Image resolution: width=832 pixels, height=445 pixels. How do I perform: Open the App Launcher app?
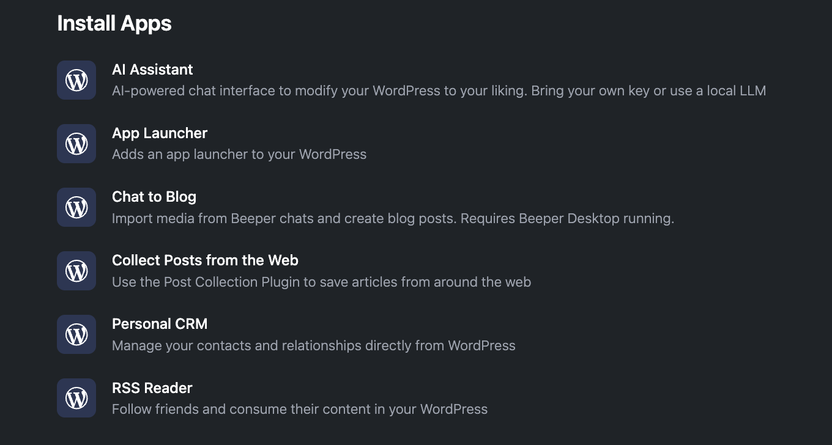tap(160, 133)
